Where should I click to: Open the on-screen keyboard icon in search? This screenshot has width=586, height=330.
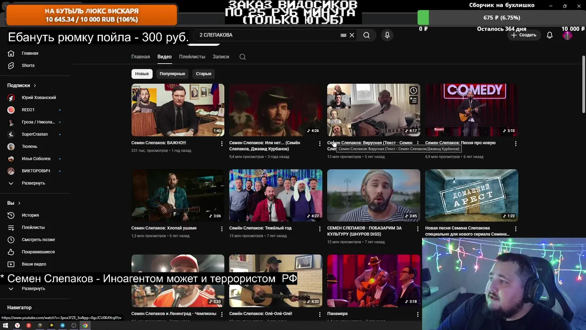(343, 35)
